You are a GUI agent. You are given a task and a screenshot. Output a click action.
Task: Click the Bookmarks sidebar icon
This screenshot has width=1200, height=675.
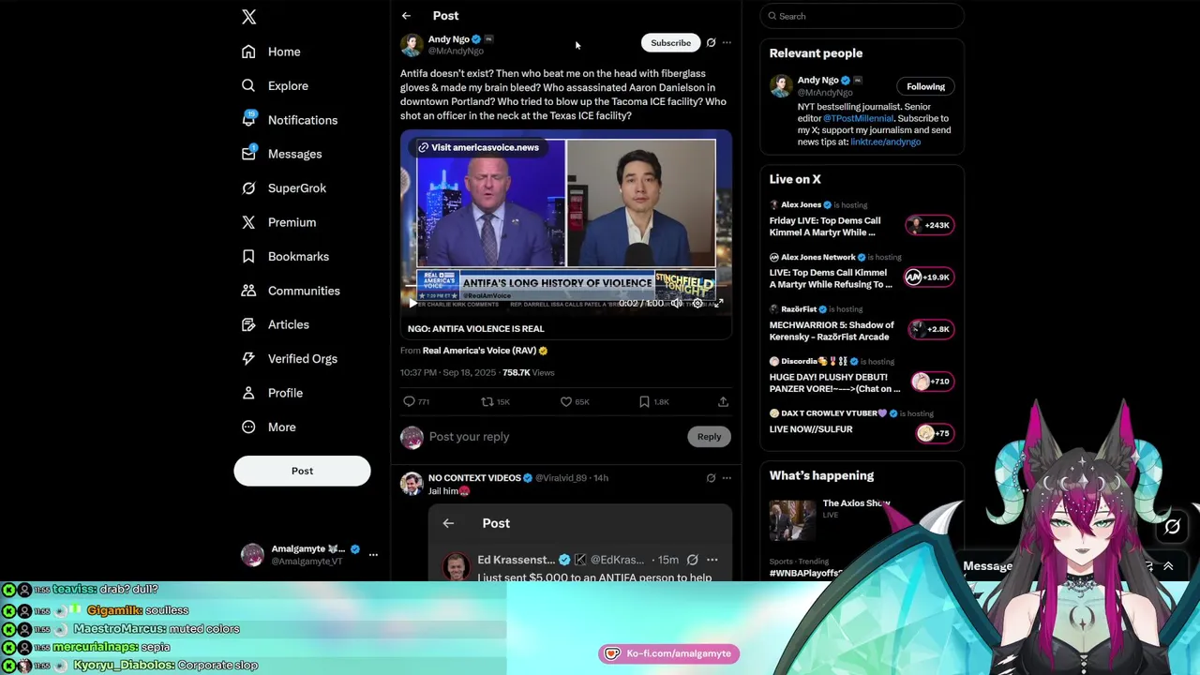pos(248,256)
